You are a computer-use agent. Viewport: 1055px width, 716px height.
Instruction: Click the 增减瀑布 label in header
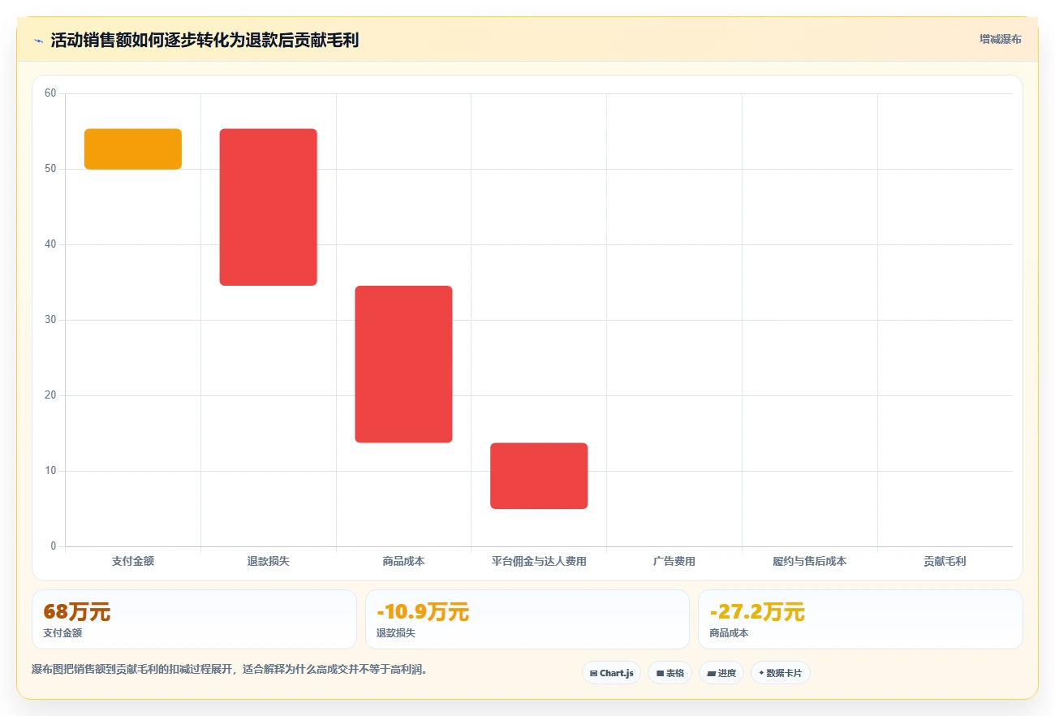[x=1000, y=39]
